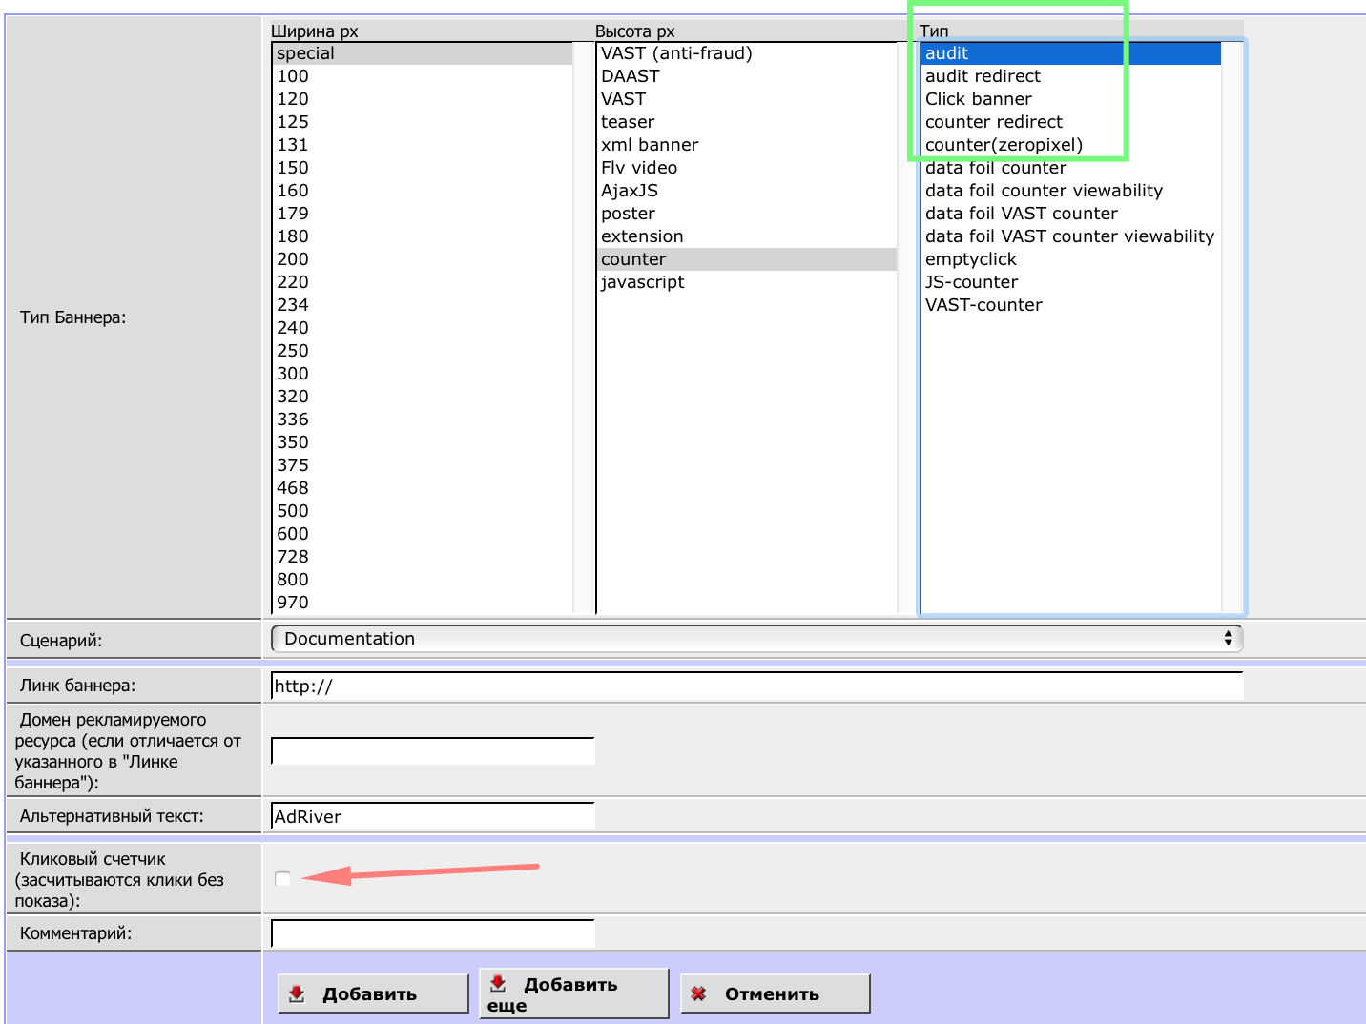This screenshot has height=1024, width=1366.
Task: Select 'data foil counter viewability' entry
Action: click(1071, 191)
